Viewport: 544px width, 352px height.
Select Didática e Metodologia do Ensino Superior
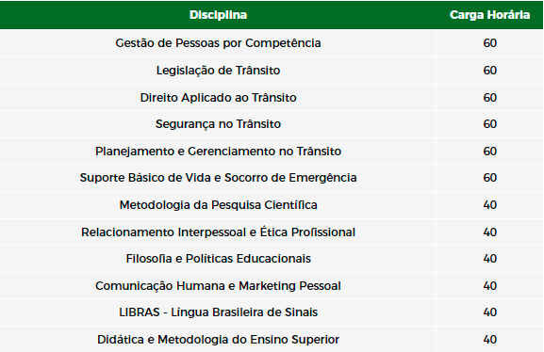(218, 340)
